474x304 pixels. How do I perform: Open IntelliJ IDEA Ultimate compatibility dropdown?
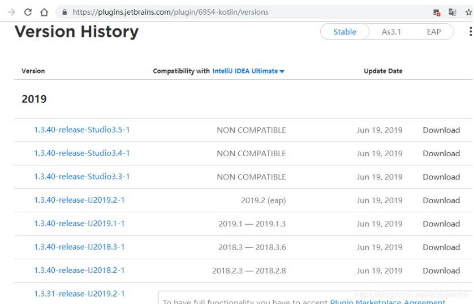248,71
